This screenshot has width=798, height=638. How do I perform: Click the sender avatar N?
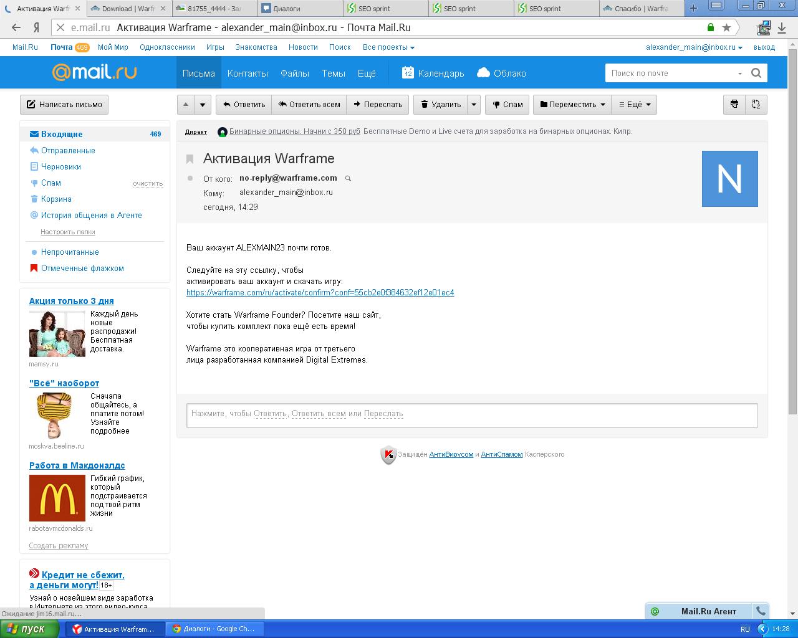[x=729, y=179]
